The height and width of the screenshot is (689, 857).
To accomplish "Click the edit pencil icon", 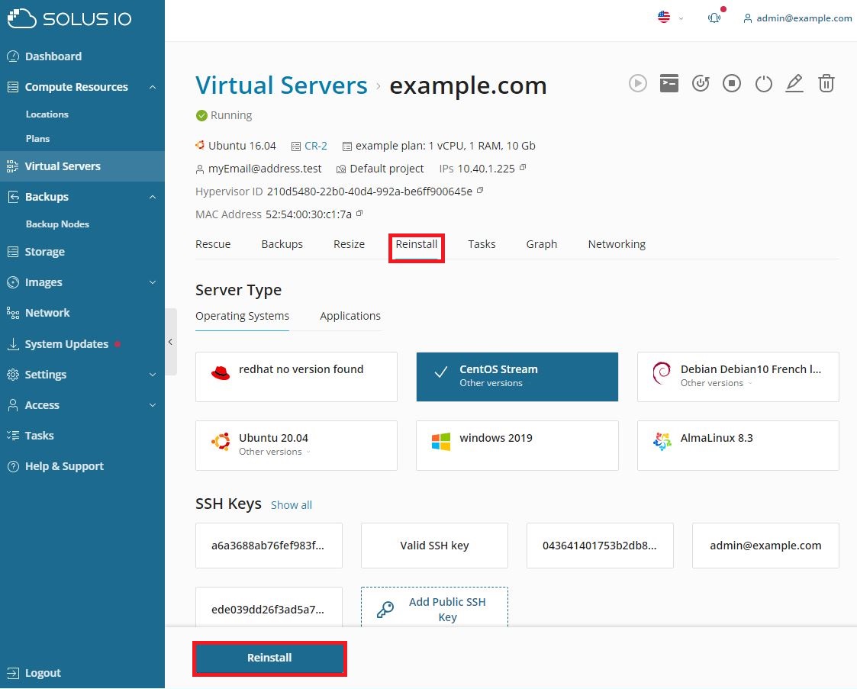I will (x=794, y=84).
